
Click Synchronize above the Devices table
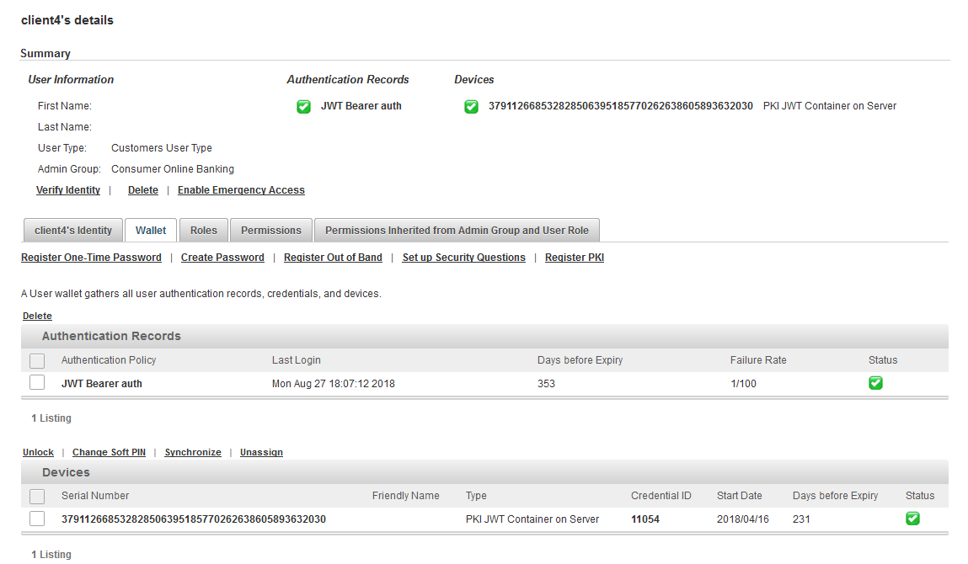[x=192, y=452]
